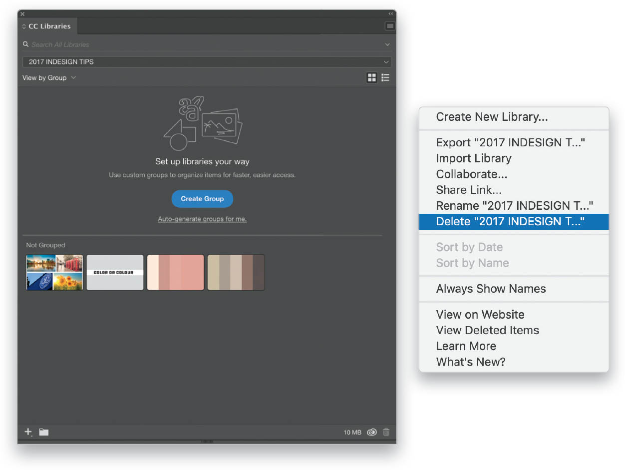
Task: Click the trash delete icon
Action: [x=386, y=433]
